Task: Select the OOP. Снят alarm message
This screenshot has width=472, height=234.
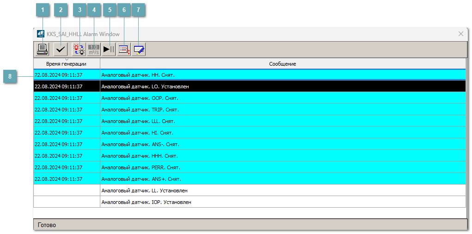Action: click(x=140, y=98)
